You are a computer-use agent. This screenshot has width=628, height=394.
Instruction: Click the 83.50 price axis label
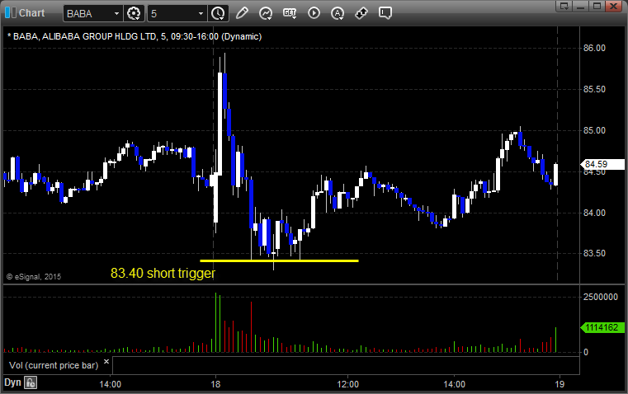point(594,253)
